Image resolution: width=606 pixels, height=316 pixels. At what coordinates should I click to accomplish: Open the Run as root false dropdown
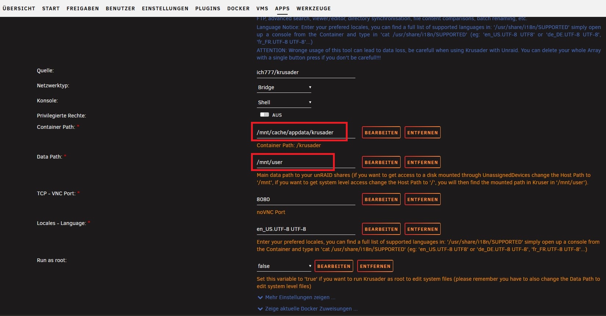pyautogui.click(x=284, y=266)
